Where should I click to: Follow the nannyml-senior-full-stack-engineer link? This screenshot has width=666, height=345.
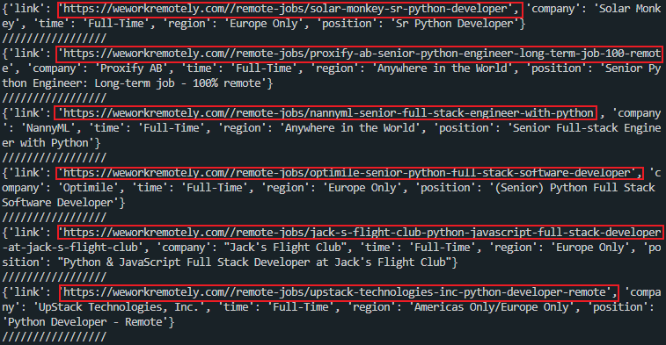point(326,113)
